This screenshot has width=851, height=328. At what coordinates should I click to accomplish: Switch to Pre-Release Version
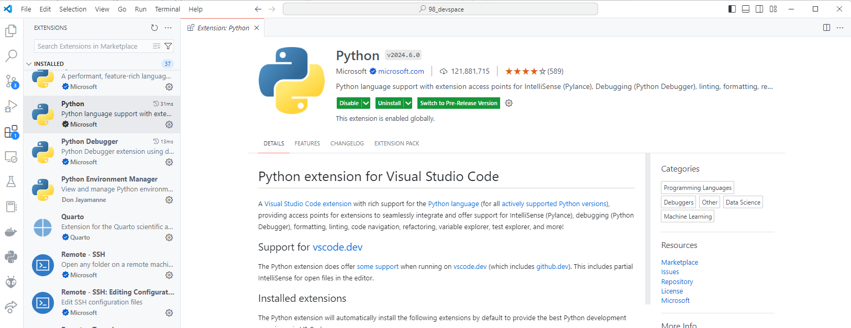click(459, 103)
